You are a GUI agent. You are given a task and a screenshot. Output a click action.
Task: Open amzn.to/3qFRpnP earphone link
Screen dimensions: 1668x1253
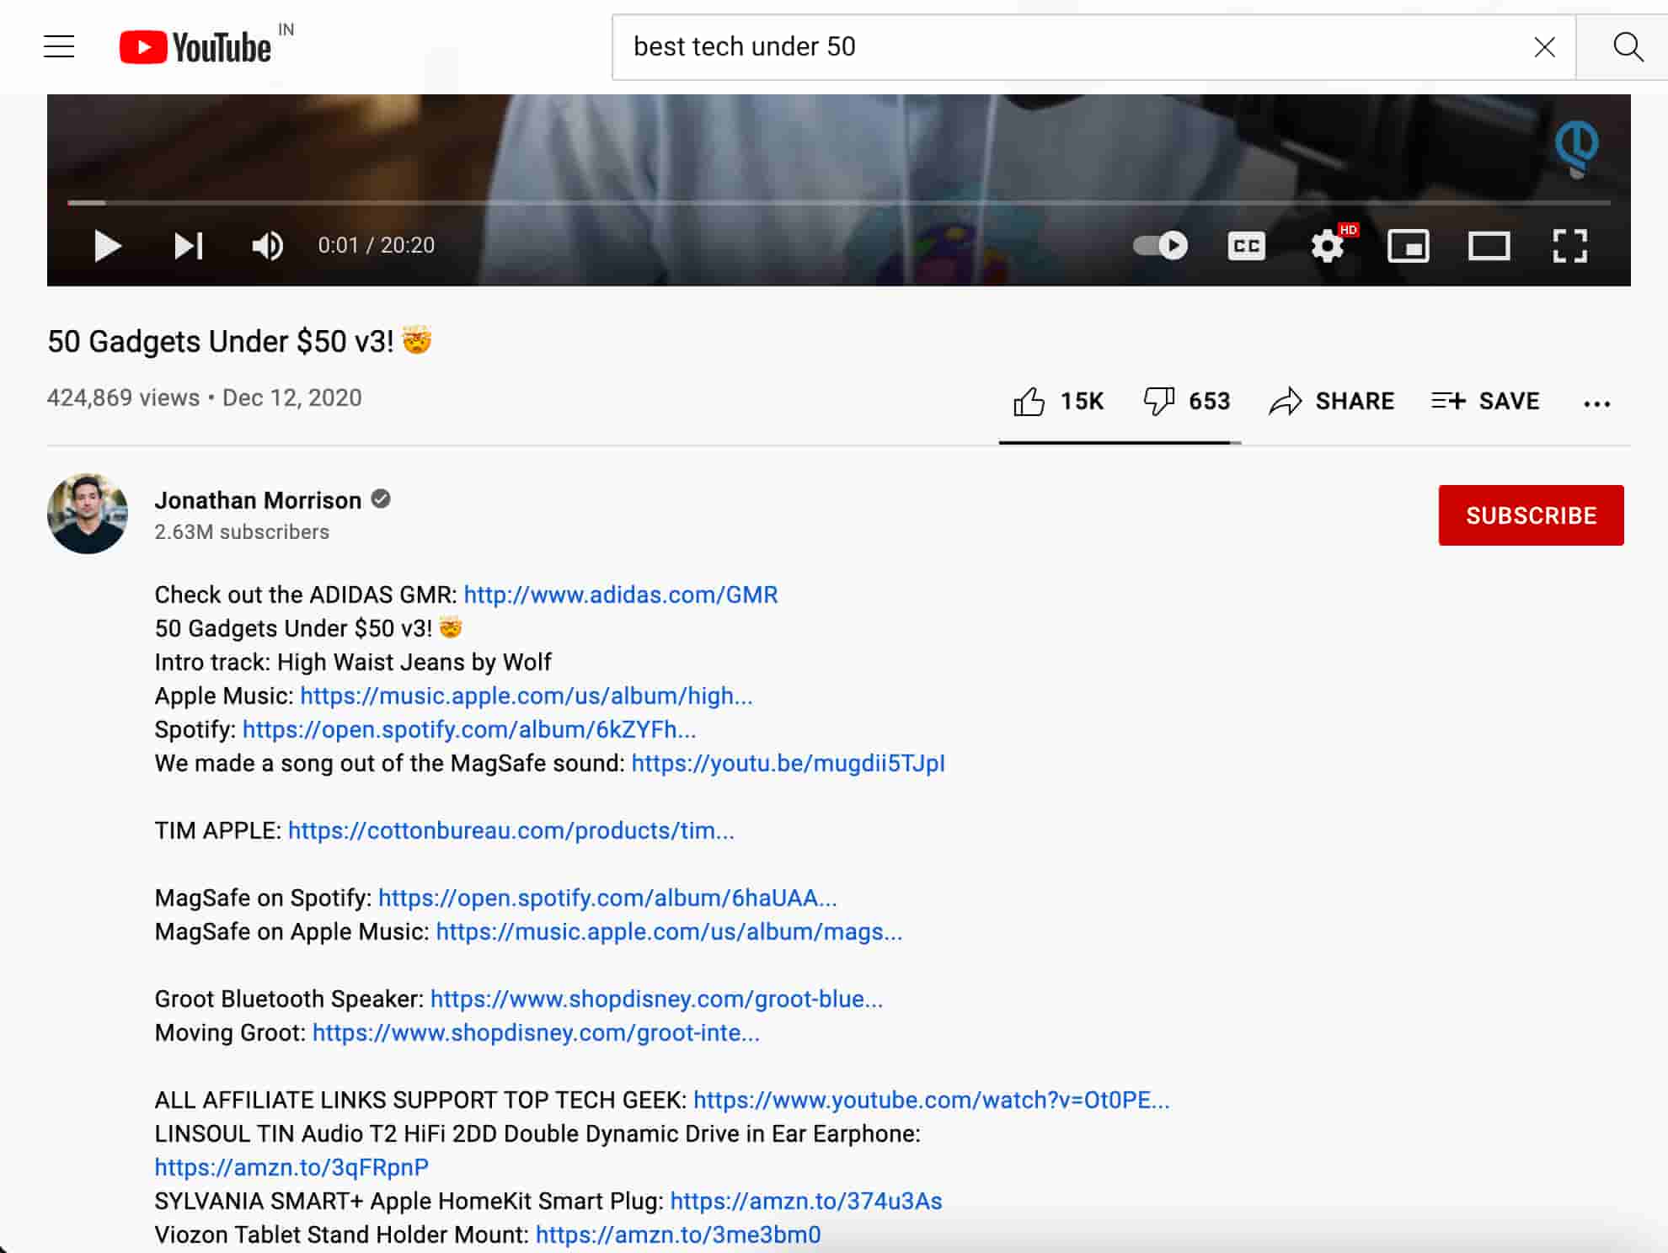tap(291, 1167)
